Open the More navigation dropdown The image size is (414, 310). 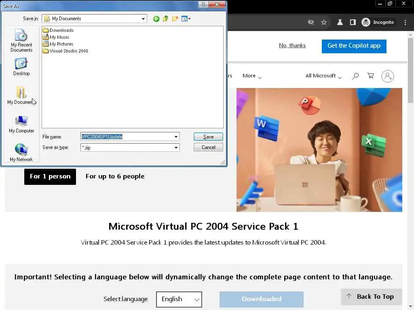pyautogui.click(x=252, y=76)
